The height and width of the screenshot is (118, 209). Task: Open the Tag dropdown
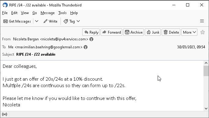72,21
